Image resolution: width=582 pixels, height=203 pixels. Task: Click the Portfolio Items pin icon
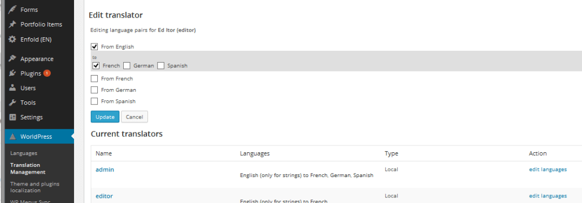point(12,24)
